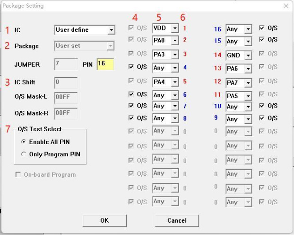Viewport: 294px width, 235px height.
Task: Close the Package Setting dialog
Action: tap(286, 6)
